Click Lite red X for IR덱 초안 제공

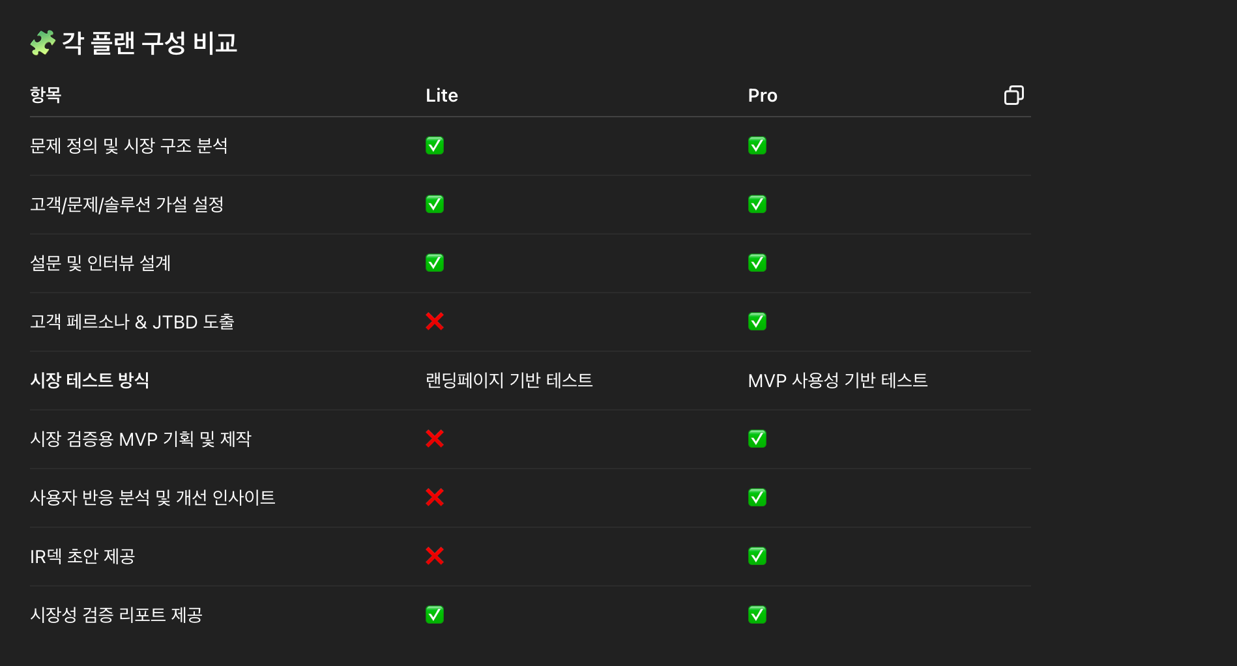pyautogui.click(x=435, y=556)
